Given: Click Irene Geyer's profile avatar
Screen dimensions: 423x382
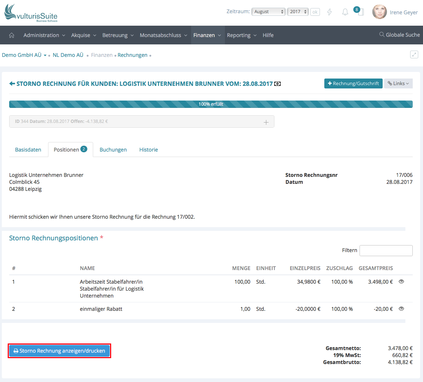Looking at the screenshot, I should click(x=379, y=12).
